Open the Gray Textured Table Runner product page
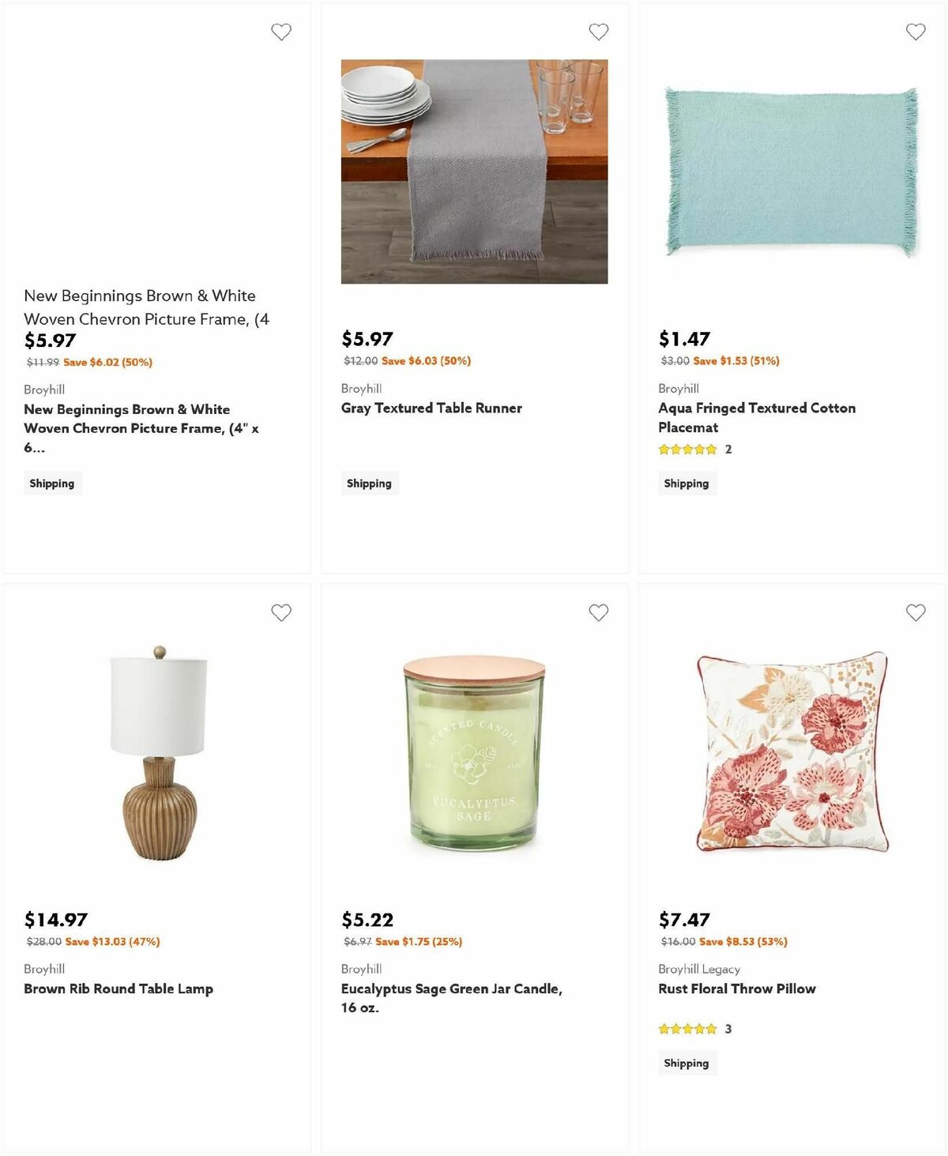This screenshot has width=948, height=1156. [431, 408]
